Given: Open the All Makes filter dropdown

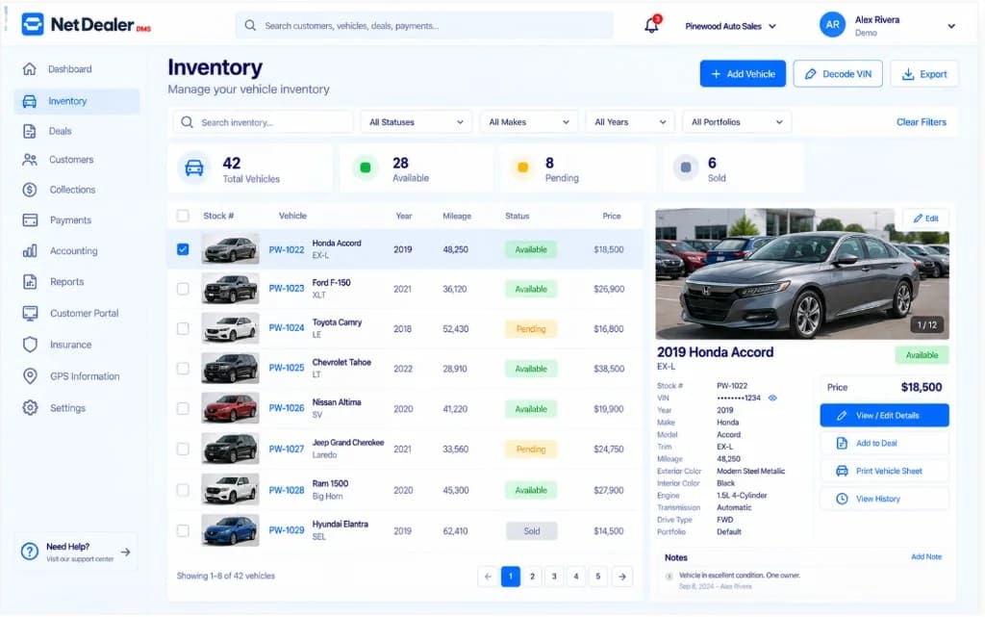Looking at the screenshot, I should pyautogui.click(x=529, y=122).
